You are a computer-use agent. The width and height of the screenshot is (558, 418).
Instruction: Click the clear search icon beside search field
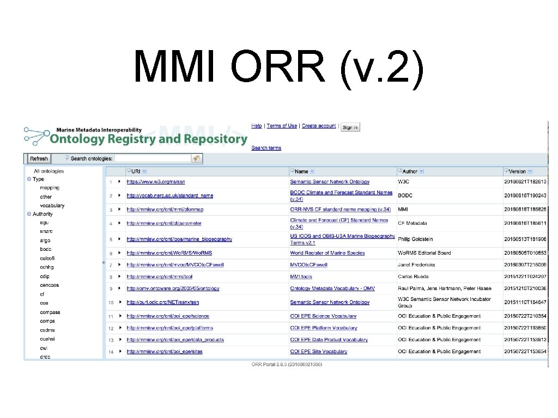(x=196, y=158)
